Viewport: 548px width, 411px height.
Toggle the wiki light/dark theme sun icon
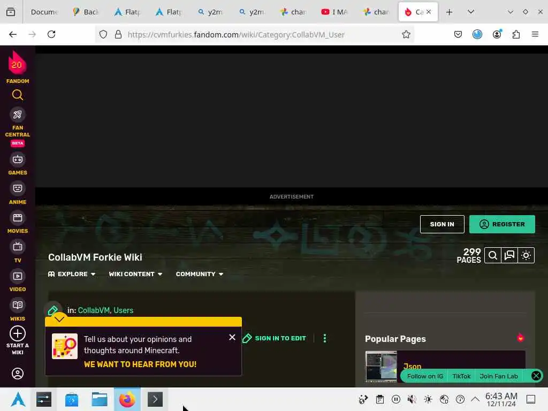pyautogui.click(x=526, y=255)
